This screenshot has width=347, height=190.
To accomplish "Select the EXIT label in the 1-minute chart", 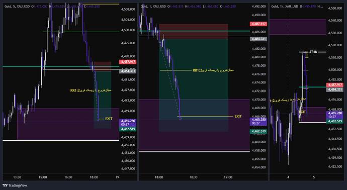I will tap(238, 116).
